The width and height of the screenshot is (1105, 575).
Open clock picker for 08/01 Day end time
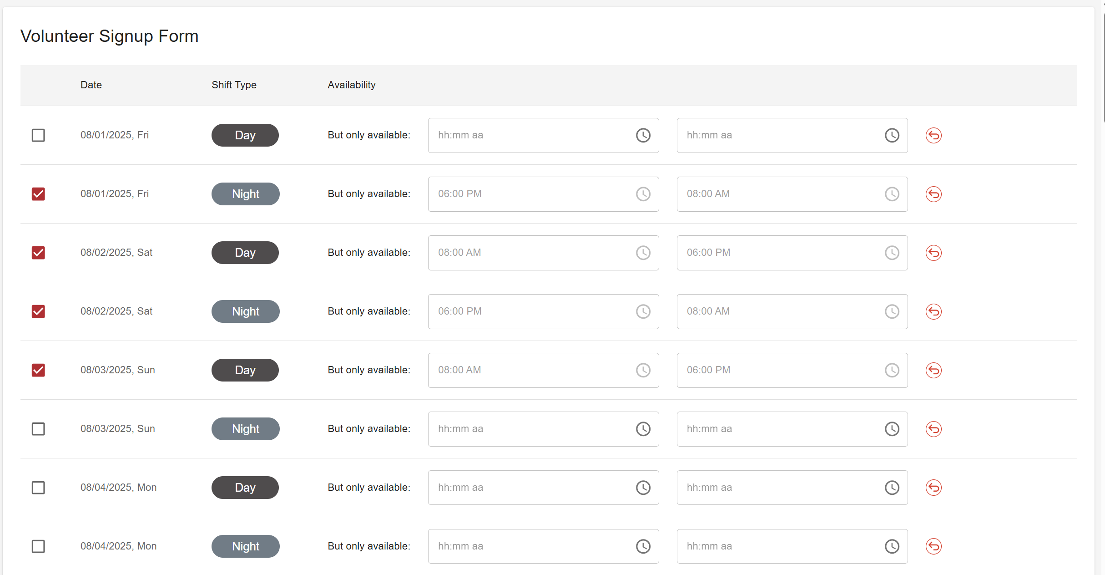tap(892, 135)
